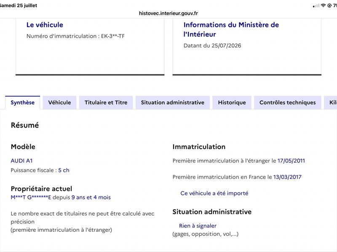Click the date 17/05/2011

point(291,161)
